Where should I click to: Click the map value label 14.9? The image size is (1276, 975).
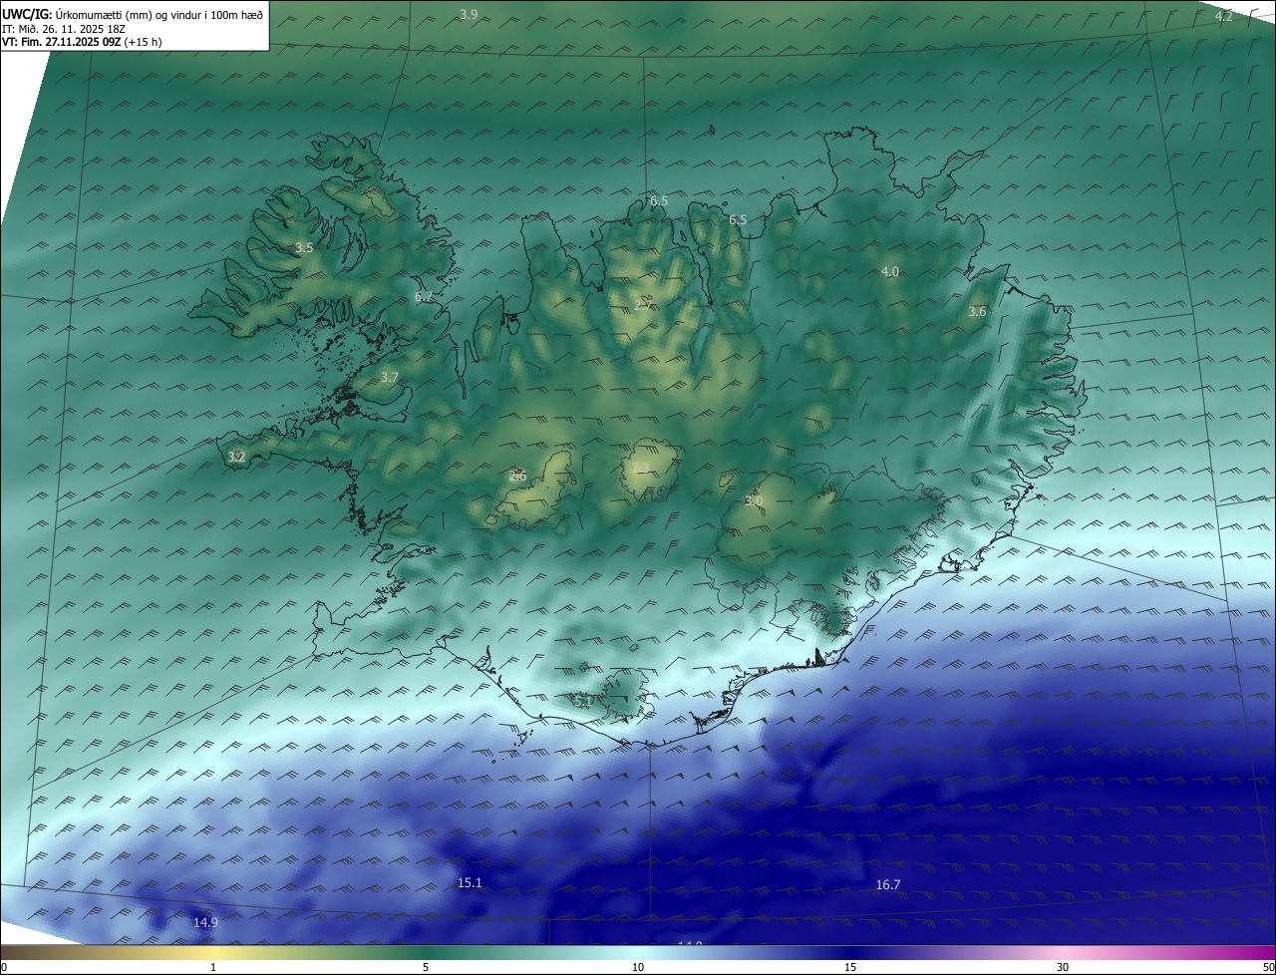tap(205, 922)
